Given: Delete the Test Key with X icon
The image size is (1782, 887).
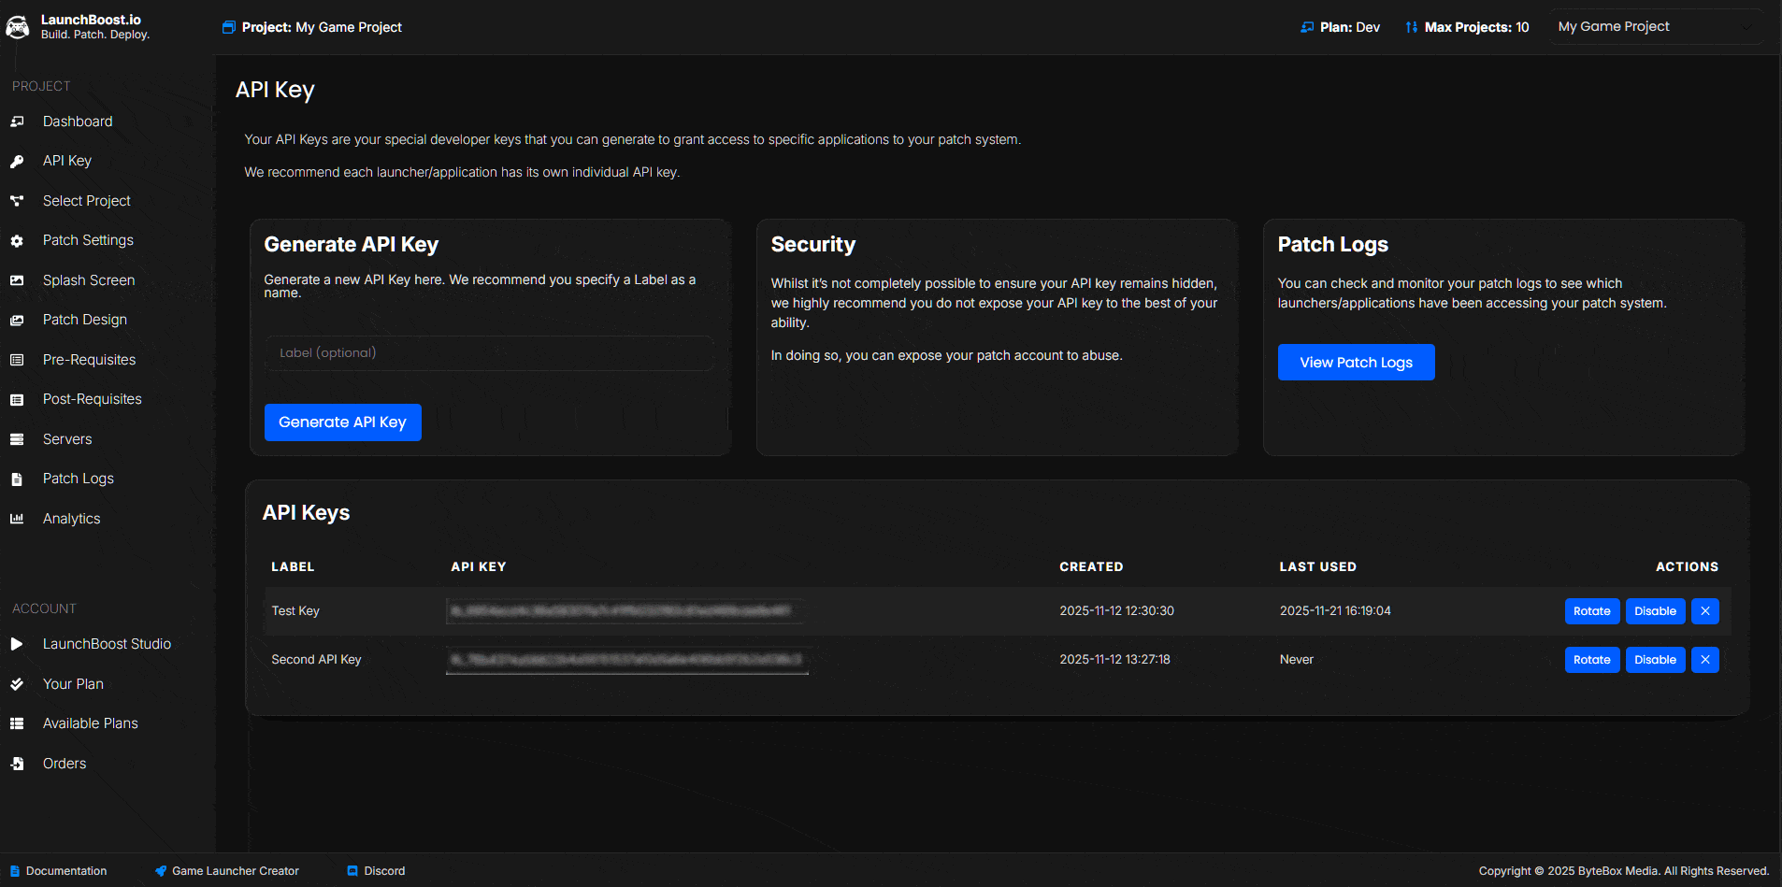Looking at the screenshot, I should 1705,611.
